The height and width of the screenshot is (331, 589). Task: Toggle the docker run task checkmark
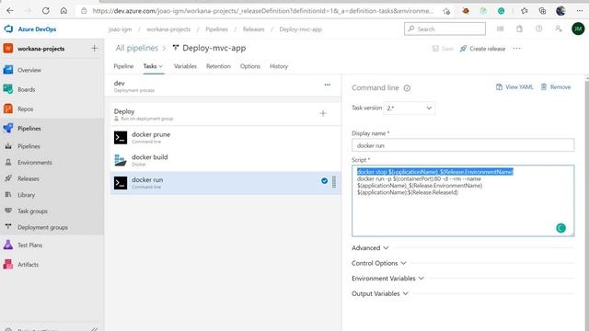[324, 181]
